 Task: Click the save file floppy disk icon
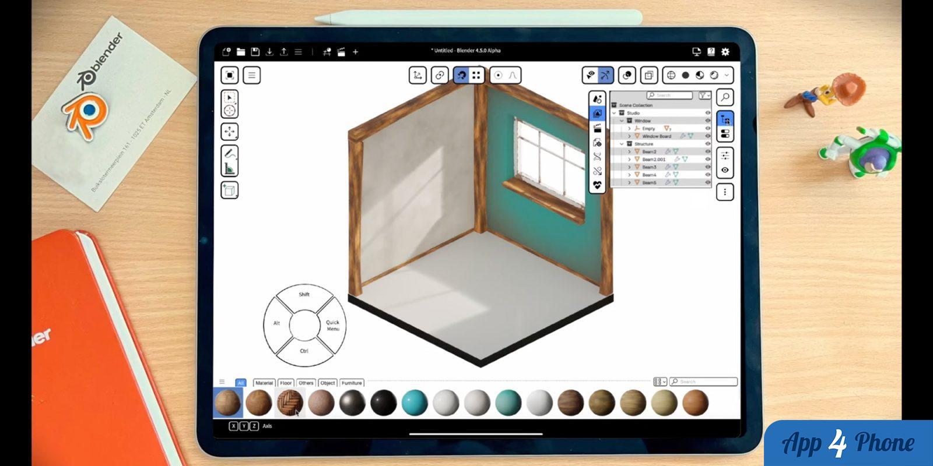pos(255,52)
